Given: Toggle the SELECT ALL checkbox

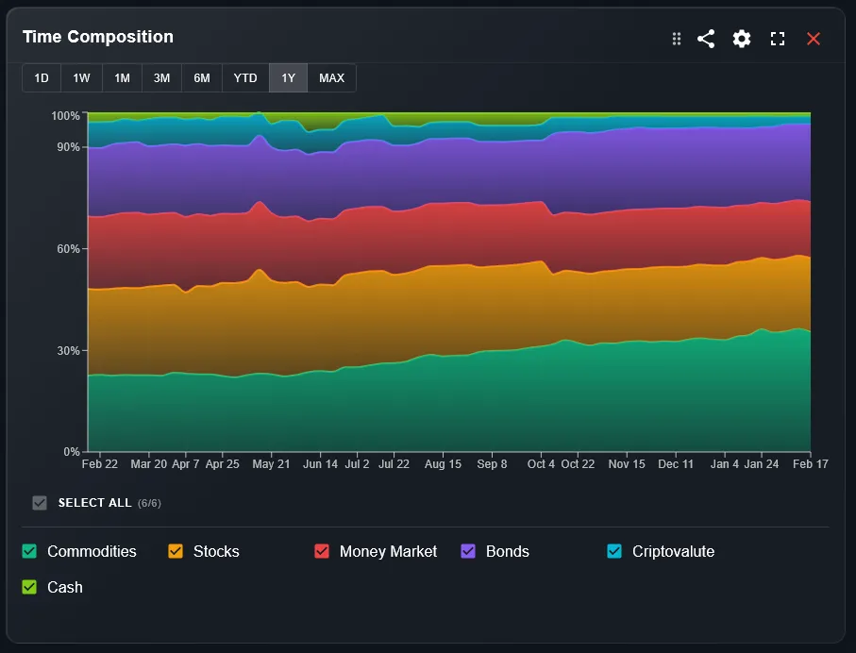Looking at the screenshot, I should (40, 503).
